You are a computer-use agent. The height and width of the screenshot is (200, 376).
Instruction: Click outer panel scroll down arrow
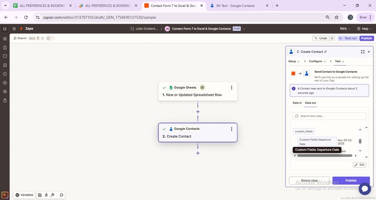point(367,157)
